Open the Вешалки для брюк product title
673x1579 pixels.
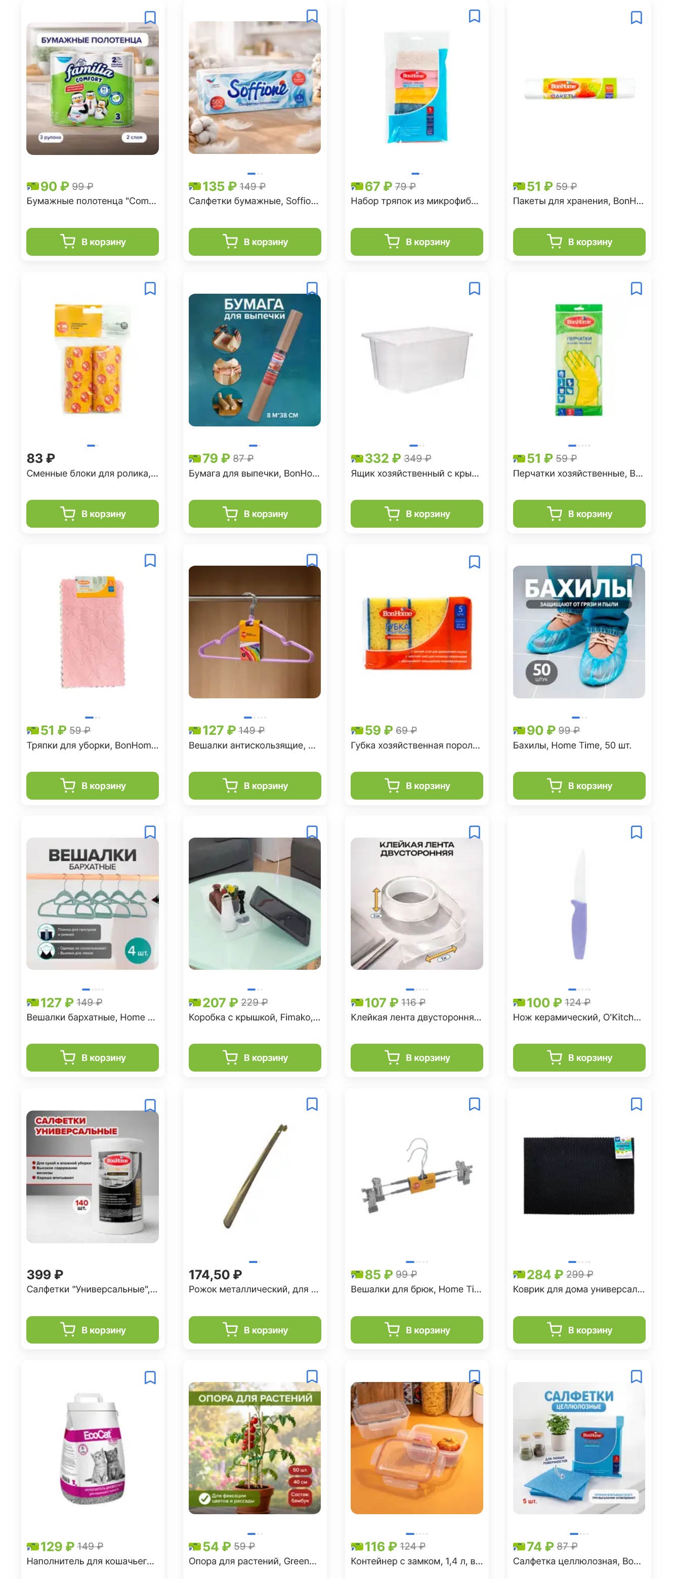[416, 1289]
